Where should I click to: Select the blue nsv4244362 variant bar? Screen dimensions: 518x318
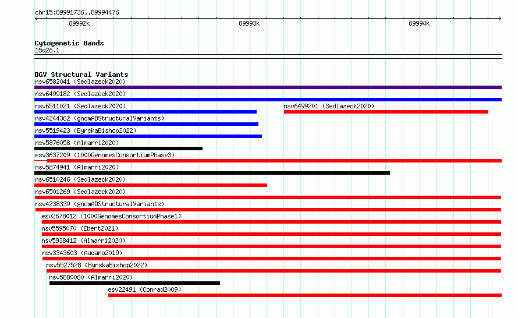coord(146,124)
